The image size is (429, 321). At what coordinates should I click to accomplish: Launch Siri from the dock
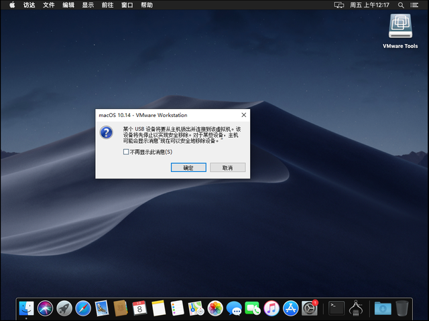(x=45, y=308)
